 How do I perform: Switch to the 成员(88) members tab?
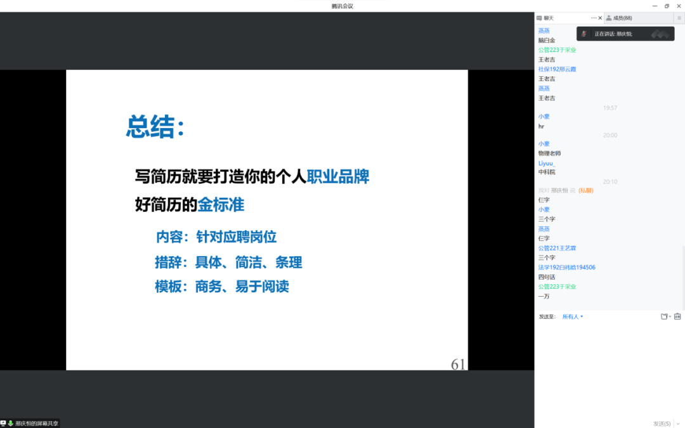[622, 18]
